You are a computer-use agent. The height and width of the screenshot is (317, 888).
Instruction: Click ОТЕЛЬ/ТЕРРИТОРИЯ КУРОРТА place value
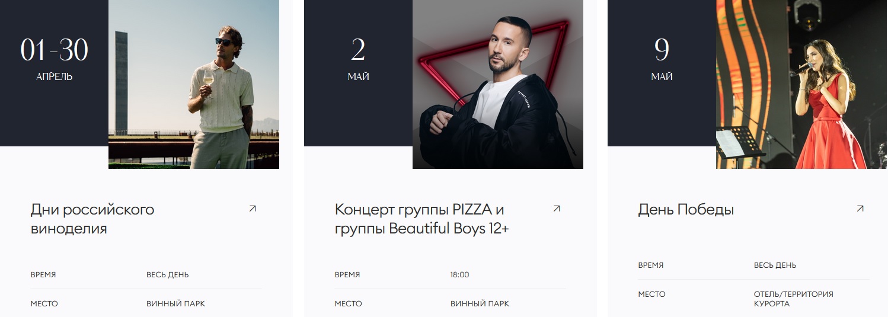point(793,299)
